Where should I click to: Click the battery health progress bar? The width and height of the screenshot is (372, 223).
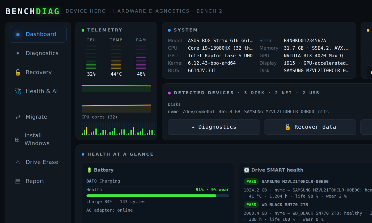click(158, 196)
